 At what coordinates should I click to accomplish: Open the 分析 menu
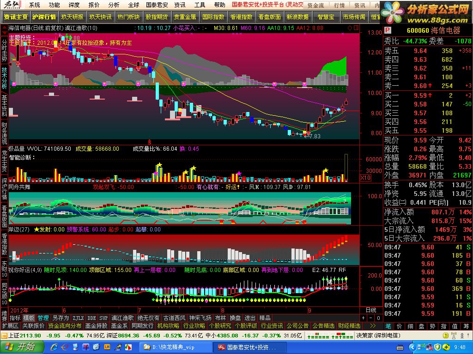[x=114, y=5]
